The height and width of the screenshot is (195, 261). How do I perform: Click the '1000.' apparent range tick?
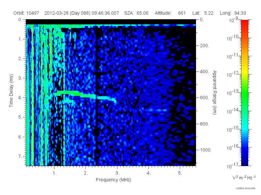point(206,150)
